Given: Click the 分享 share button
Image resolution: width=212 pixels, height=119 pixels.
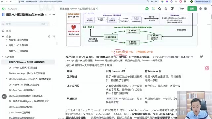Looking at the screenshot, I should pos(182,9).
